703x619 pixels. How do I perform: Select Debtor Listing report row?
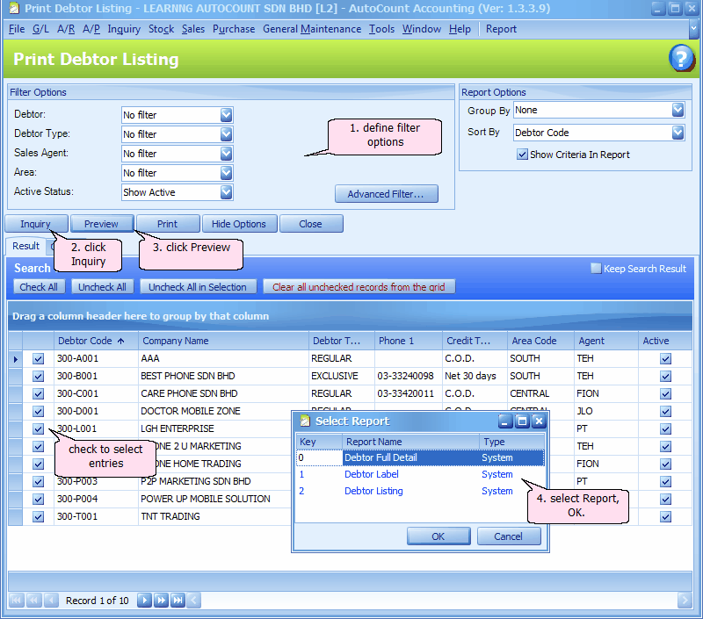[x=373, y=491]
